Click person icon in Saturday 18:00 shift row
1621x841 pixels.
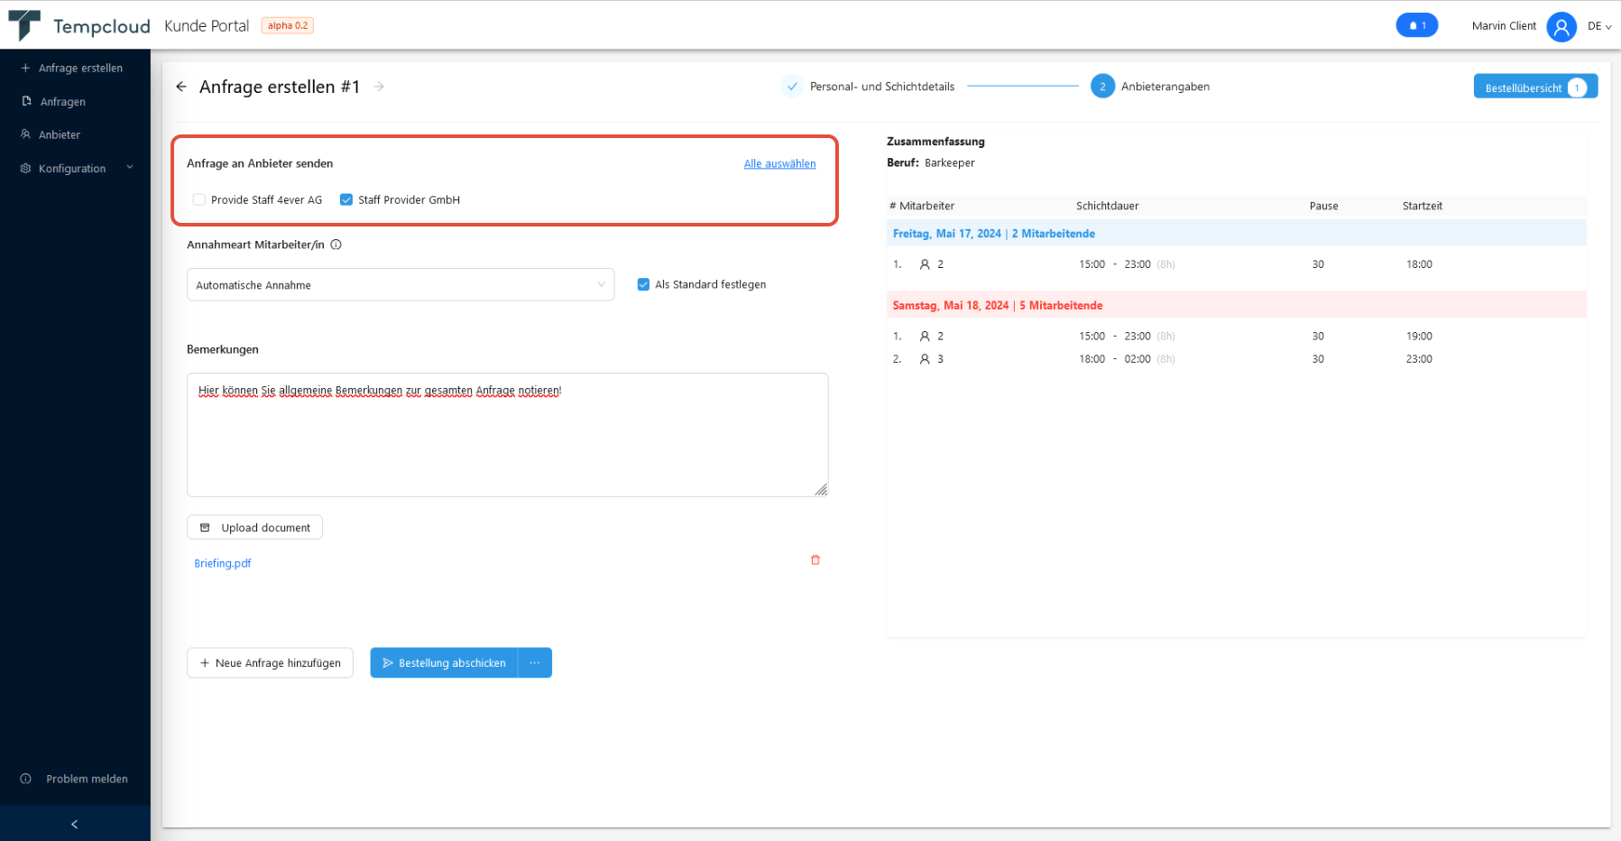tap(925, 359)
